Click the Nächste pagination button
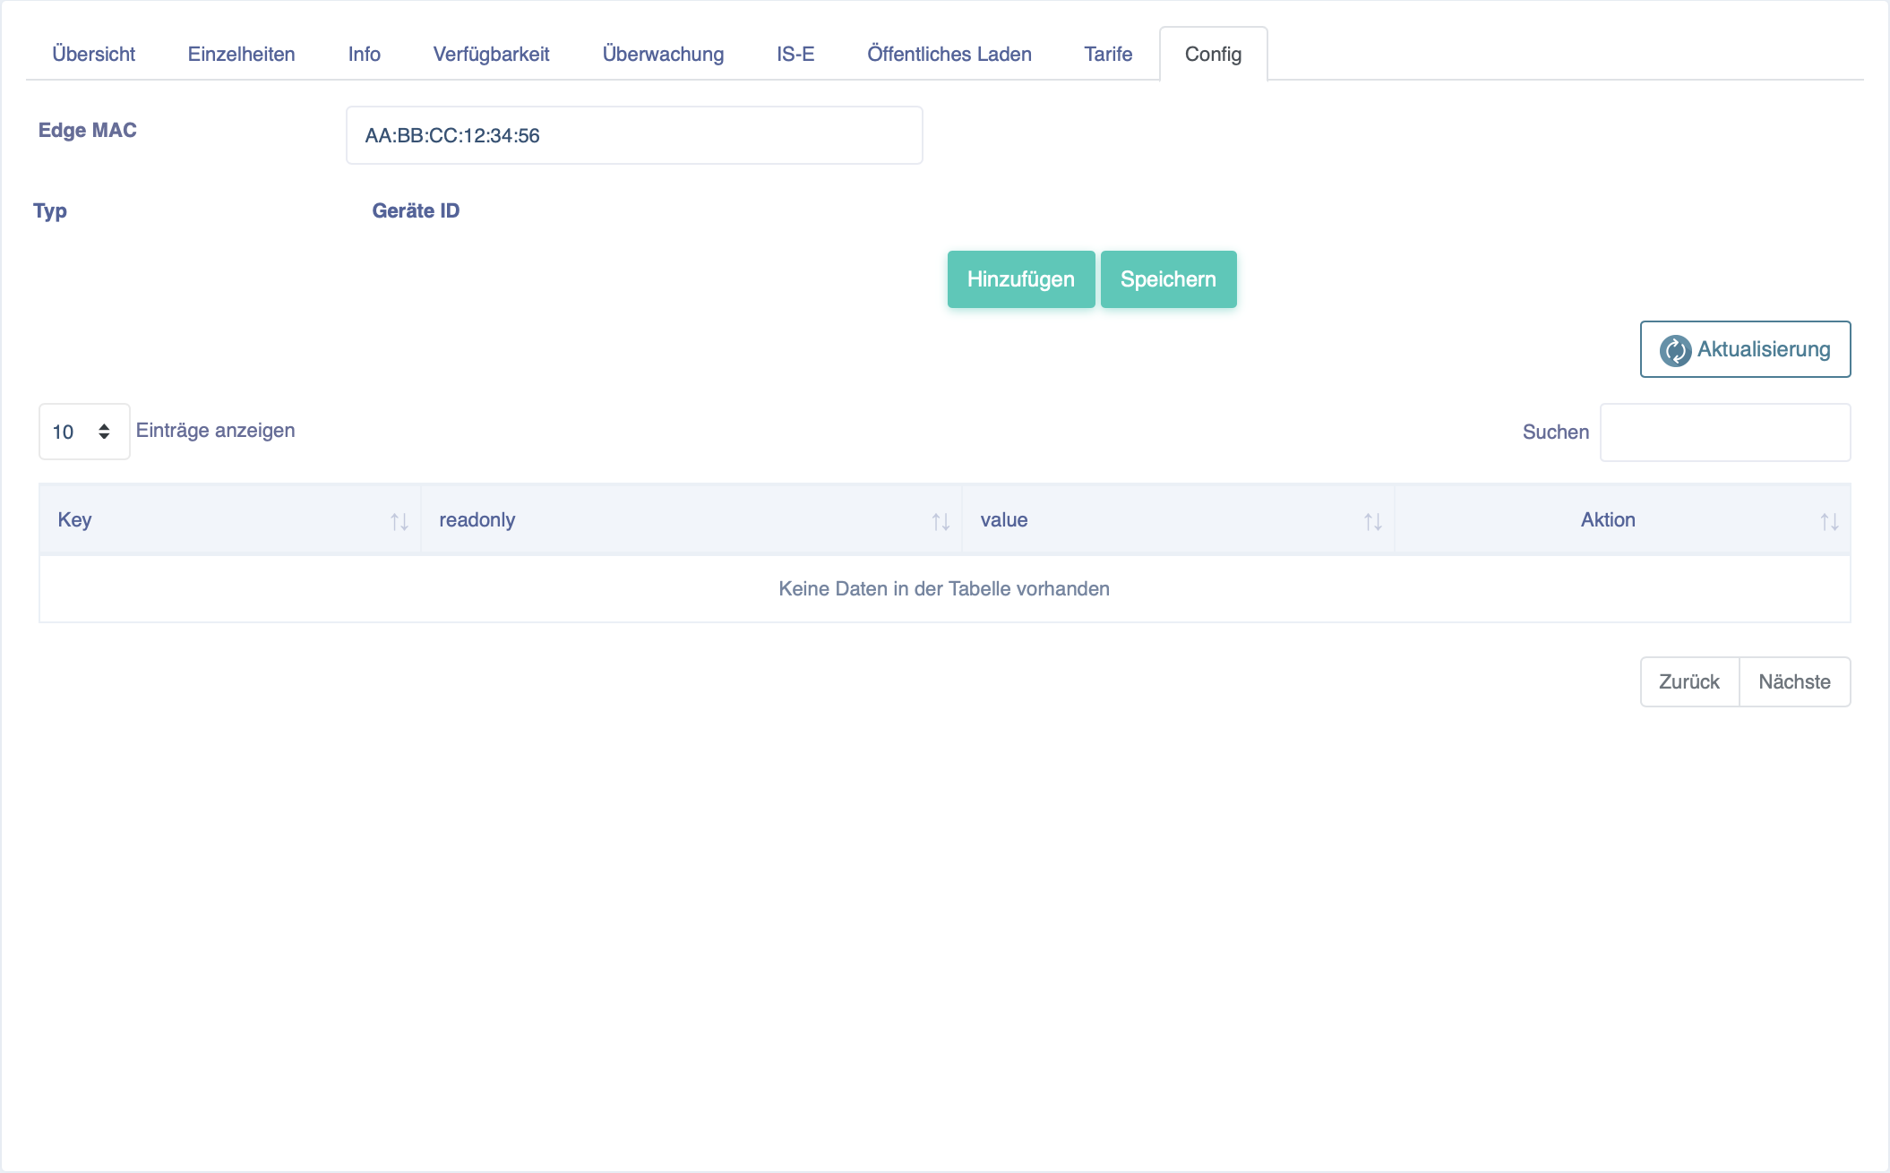This screenshot has width=1890, height=1173. (x=1795, y=682)
